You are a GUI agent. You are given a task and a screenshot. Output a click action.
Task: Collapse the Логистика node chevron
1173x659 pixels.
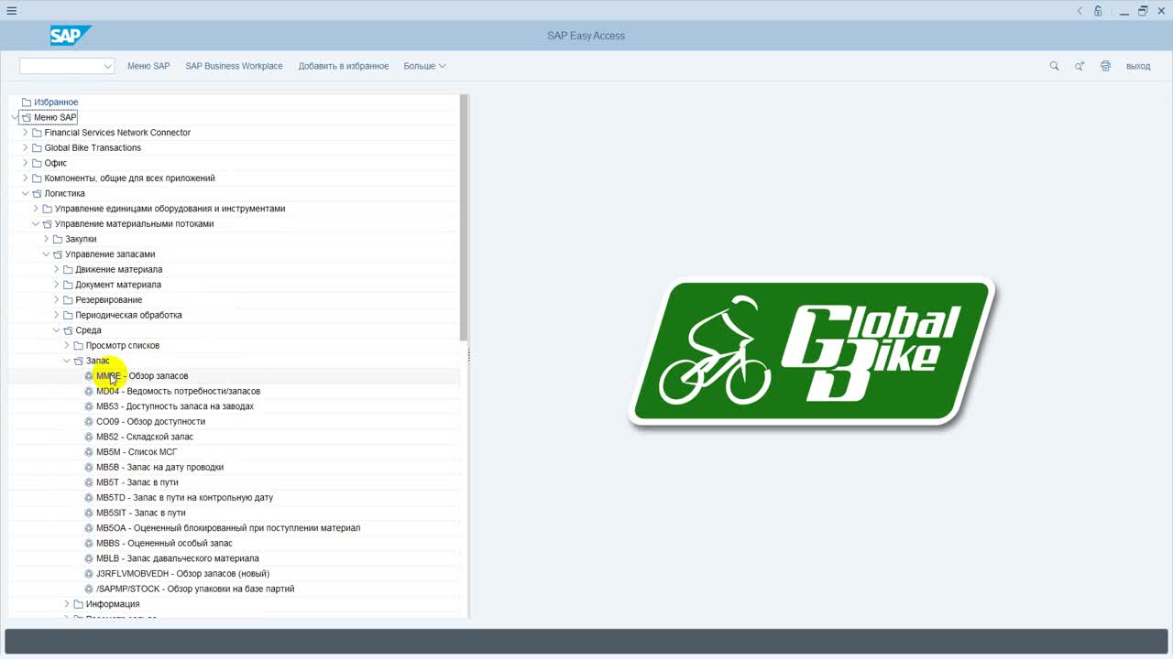[x=25, y=193]
